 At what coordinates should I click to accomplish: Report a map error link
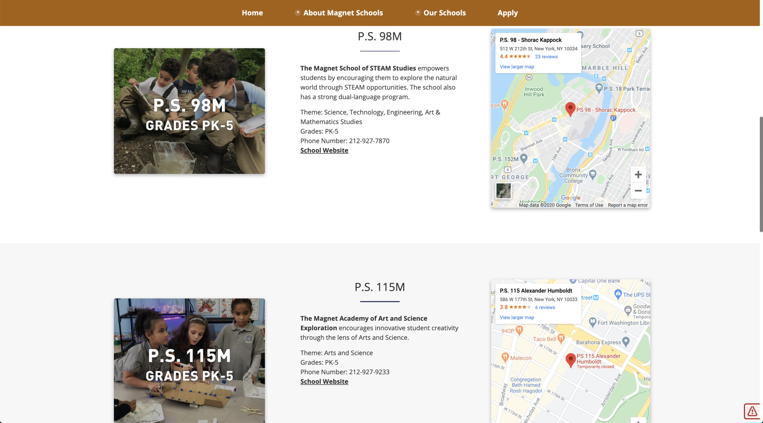coord(627,205)
